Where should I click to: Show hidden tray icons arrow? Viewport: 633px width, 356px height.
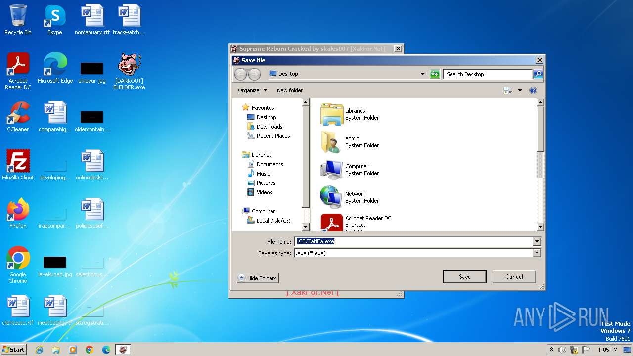point(551,349)
